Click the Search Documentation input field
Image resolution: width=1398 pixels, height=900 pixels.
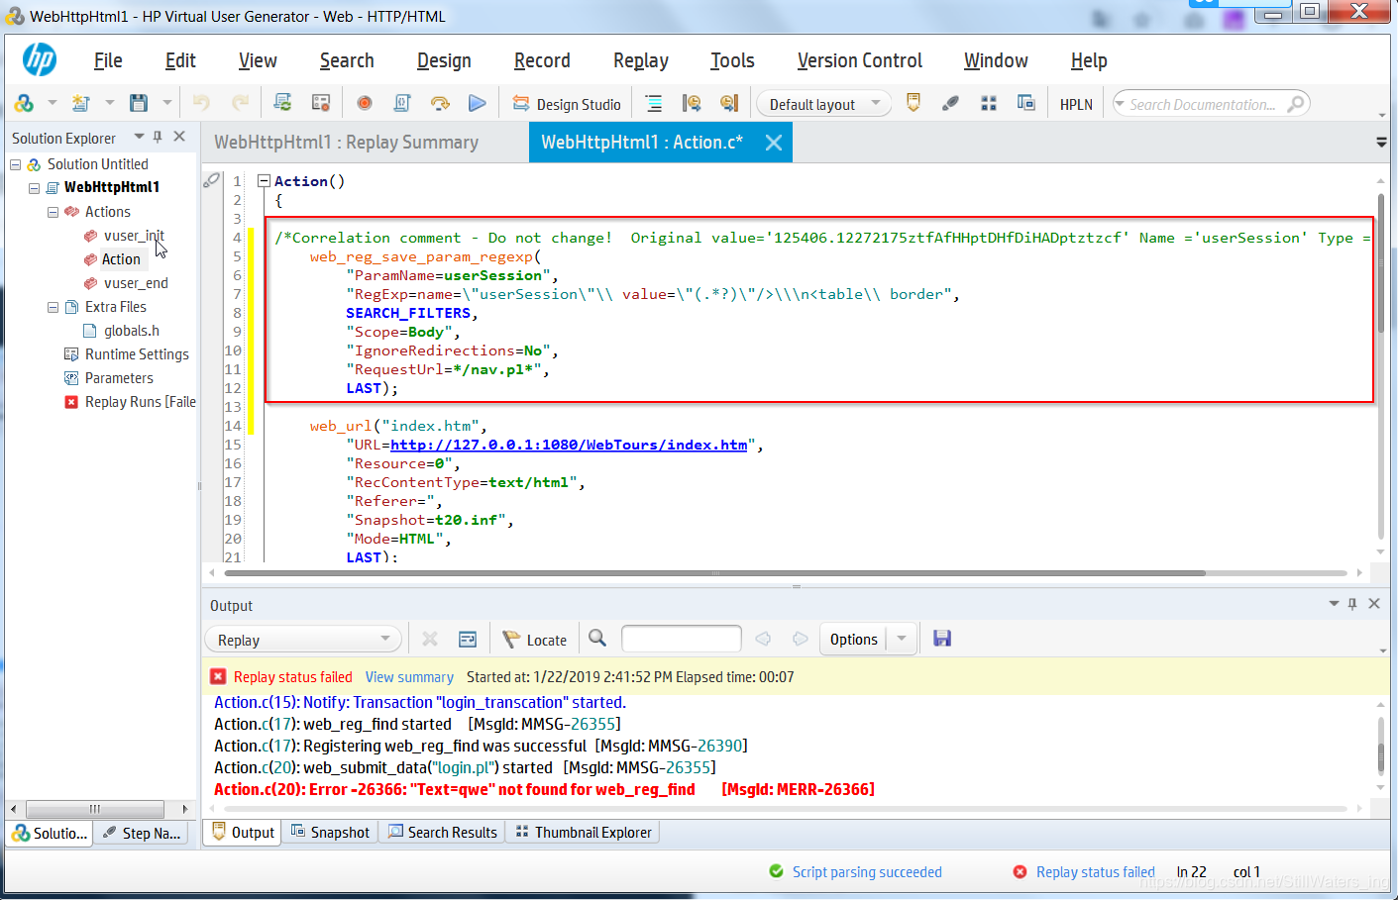click(x=1202, y=104)
